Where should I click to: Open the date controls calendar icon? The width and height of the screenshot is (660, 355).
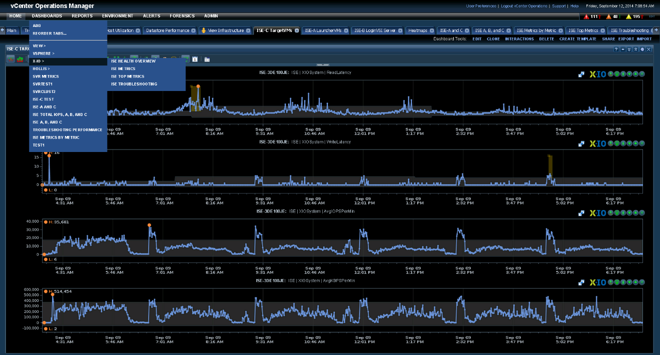195,59
